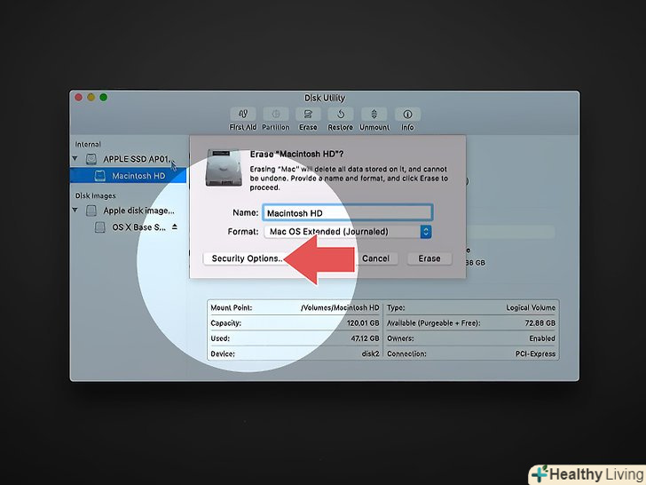Click the Disk Images section header
The height and width of the screenshot is (485, 646).
[x=95, y=196]
